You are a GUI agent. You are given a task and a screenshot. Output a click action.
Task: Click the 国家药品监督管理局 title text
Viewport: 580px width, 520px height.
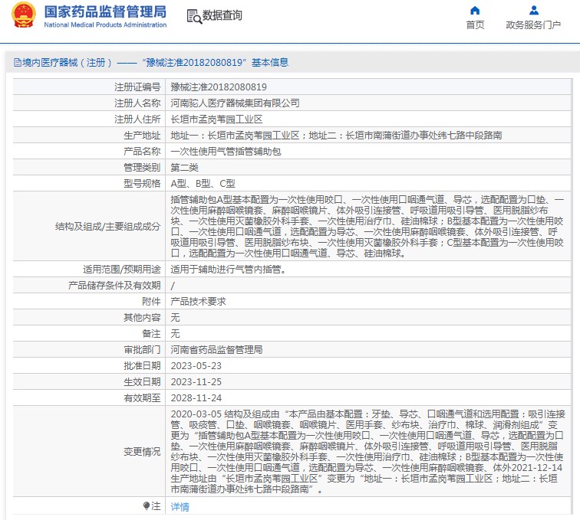click(105, 11)
